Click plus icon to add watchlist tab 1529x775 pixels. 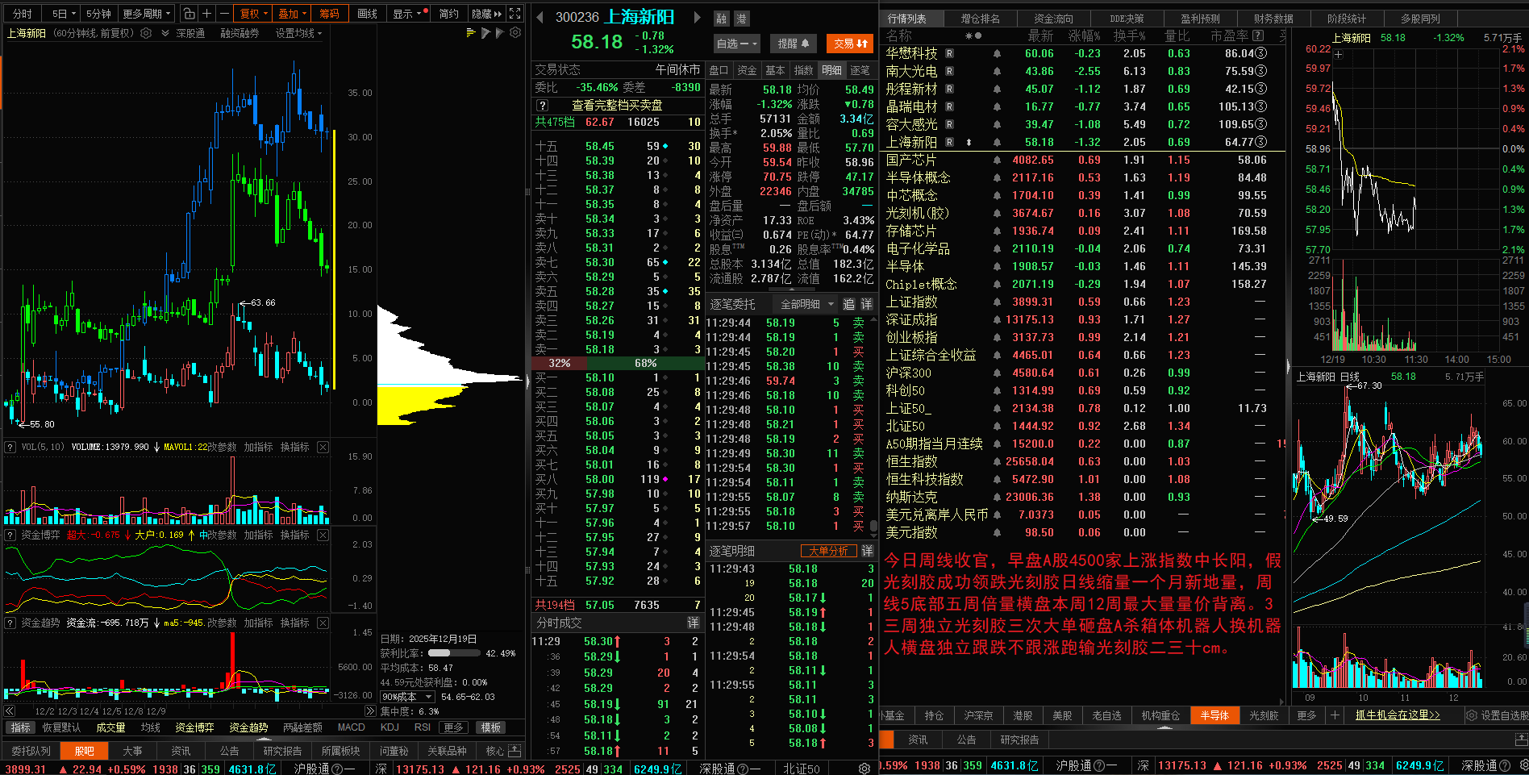click(1335, 715)
